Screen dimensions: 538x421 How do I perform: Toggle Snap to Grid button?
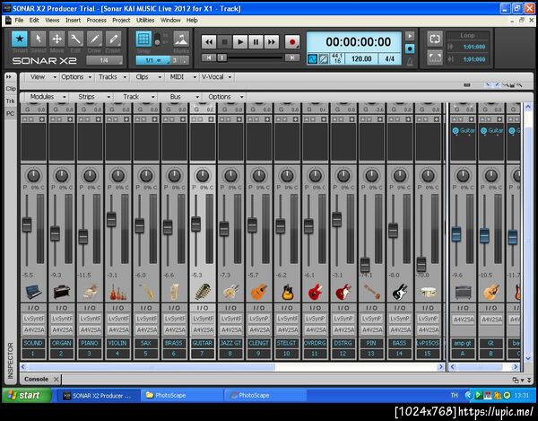(x=143, y=39)
